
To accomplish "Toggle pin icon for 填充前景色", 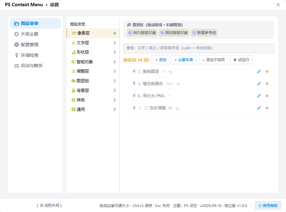I will tap(134, 84).
